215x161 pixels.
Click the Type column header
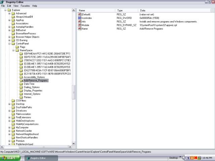click(127, 10)
